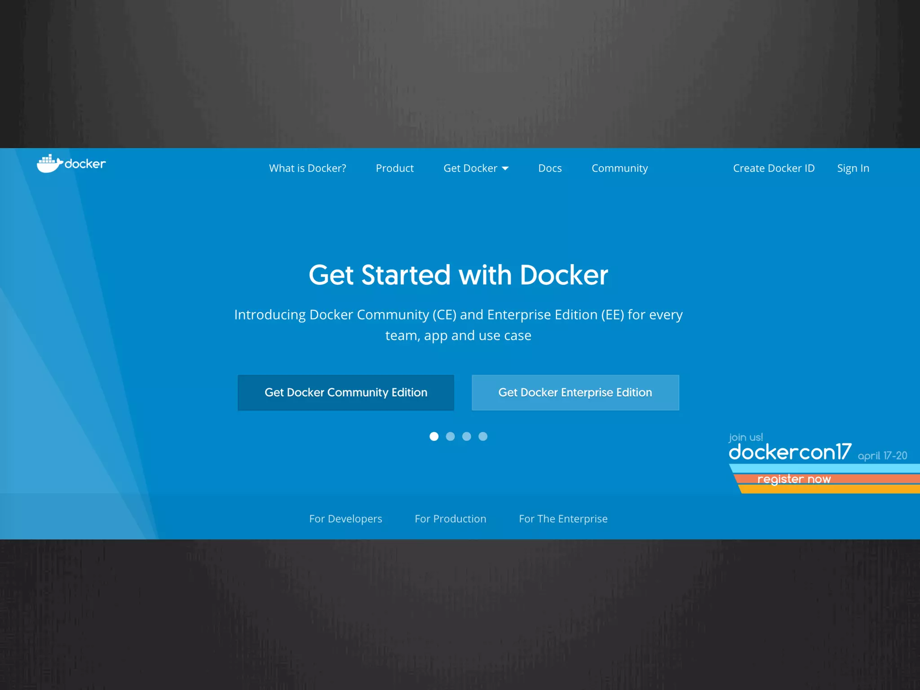The height and width of the screenshot is (690, 920).
Task: Select the third carousel dot
Action: [x=467, y=436]
